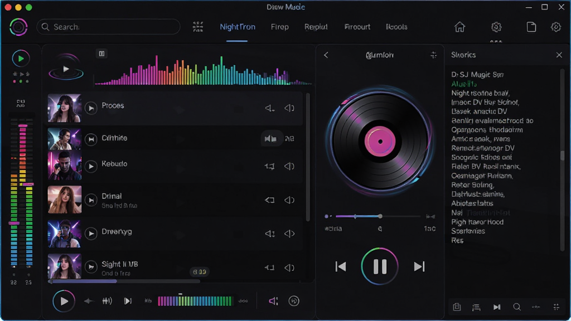Screen dimensions: 571x321
Task: Toggle speaker icon on Drinal row
Action: tap(269, 200)
